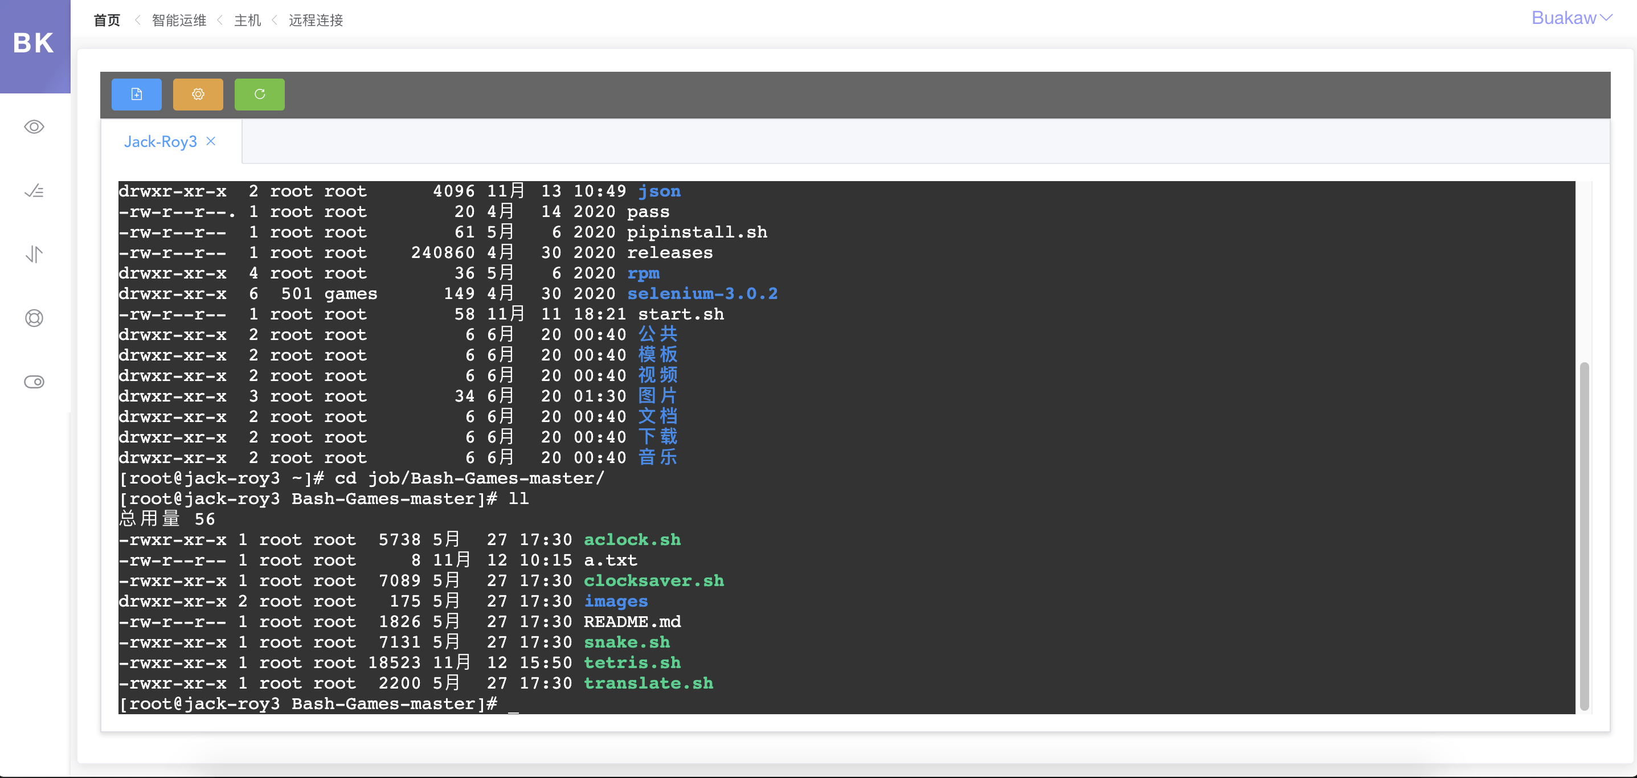Click the green refresh button
The image size is (1637, 778).
[x=259, y=94]
